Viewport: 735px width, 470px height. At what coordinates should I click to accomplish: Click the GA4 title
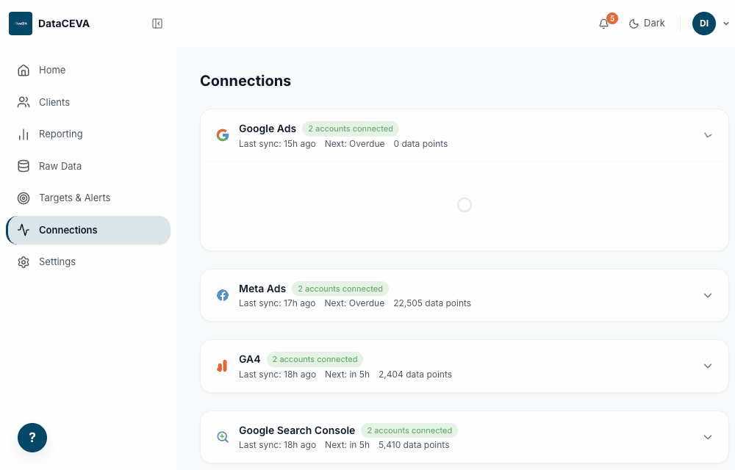pos(249,360)
